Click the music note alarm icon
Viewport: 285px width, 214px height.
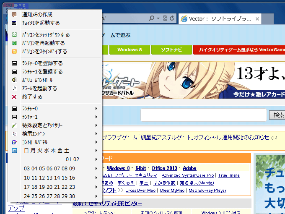tap(14, 88)
